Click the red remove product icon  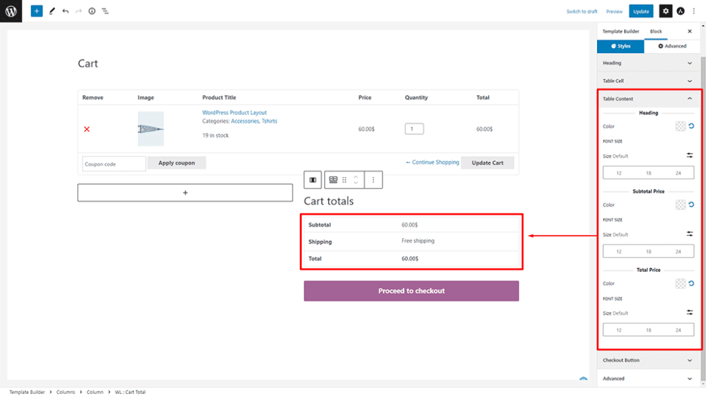87,129
